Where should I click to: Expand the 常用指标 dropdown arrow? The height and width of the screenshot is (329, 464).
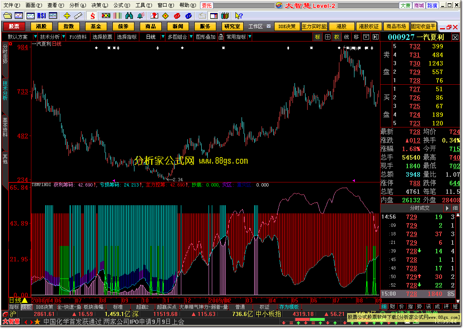pos(250,37)
